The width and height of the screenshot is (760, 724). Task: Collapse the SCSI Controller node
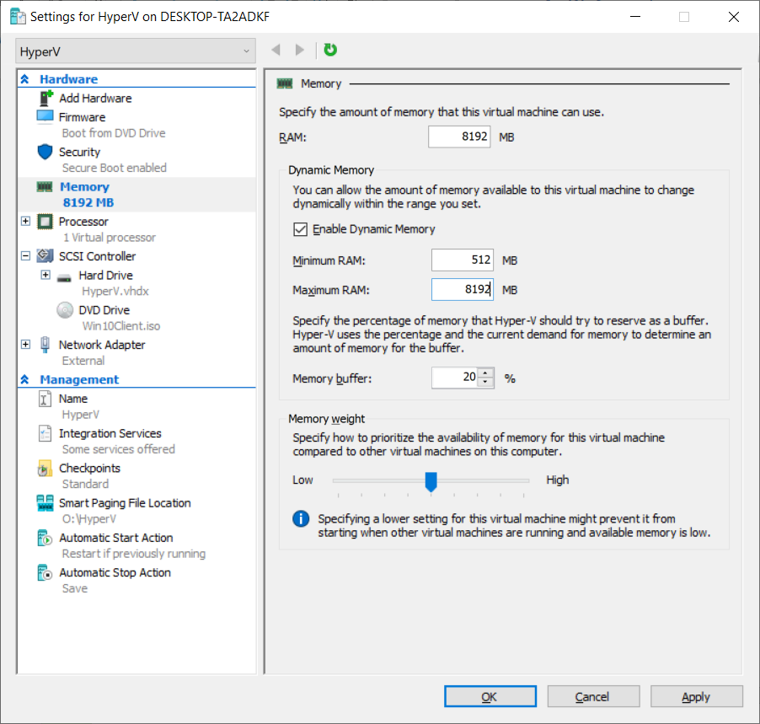25,256
